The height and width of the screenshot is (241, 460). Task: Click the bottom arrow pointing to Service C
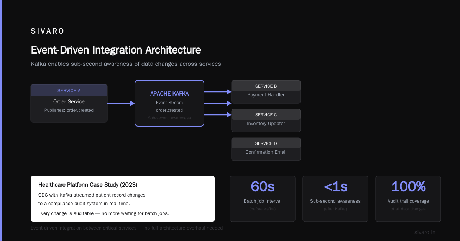pos(218,115)
